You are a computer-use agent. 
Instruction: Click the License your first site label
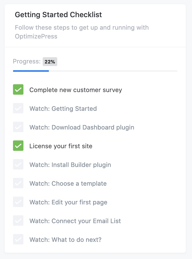tap(61, 146)
